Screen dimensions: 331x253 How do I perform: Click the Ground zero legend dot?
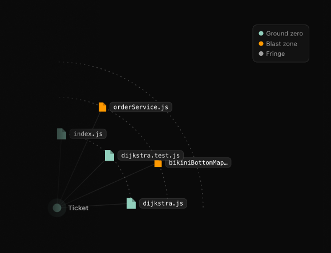click(x=261, y=33)
